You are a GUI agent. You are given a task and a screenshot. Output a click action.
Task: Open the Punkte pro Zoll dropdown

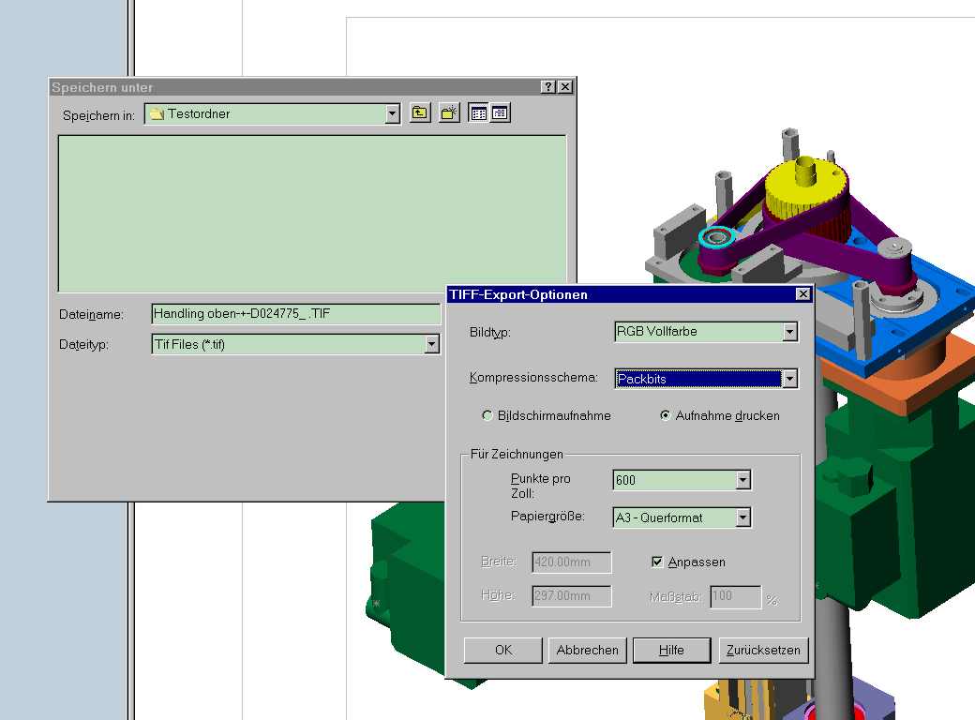[x=743, y=480]
